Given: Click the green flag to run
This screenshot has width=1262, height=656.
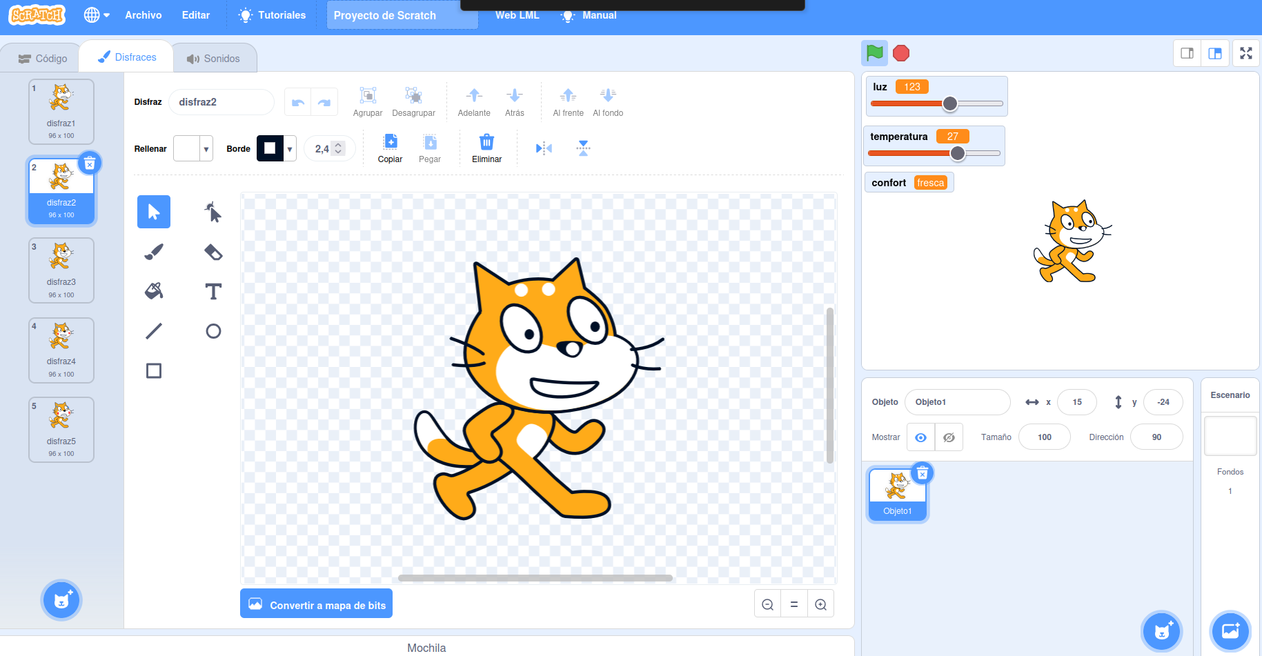Looking at the screenshot, I should click(x=874, y=53).
